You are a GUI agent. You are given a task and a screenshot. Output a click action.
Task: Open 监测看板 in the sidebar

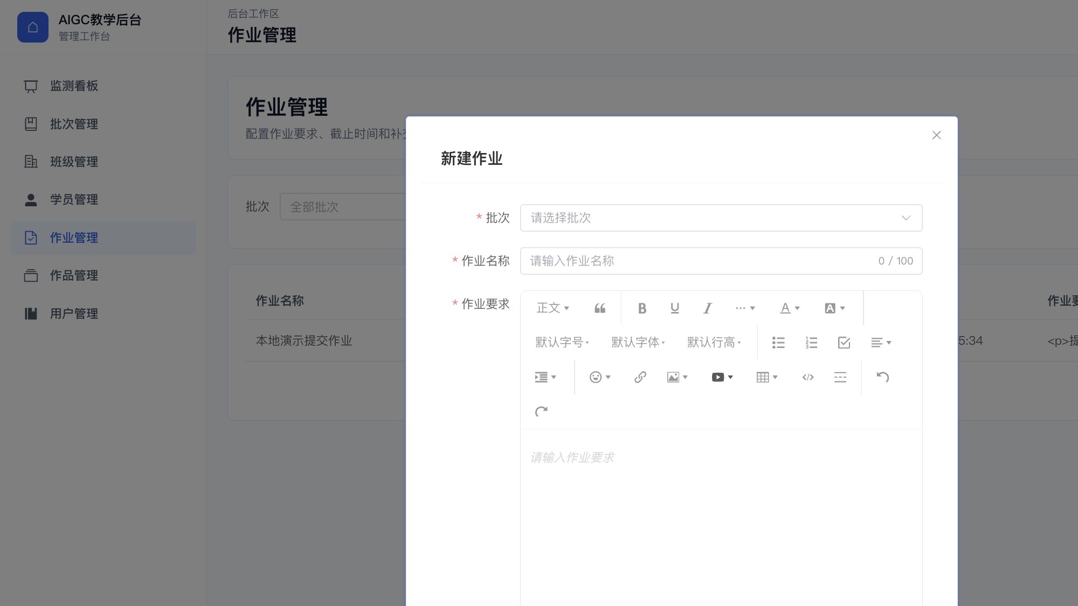tap(103, 86)
